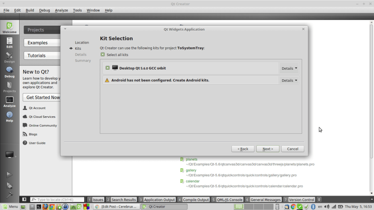Select the Tutorials tab on Welcome page
Screen dimensions: 374x210
42,56
